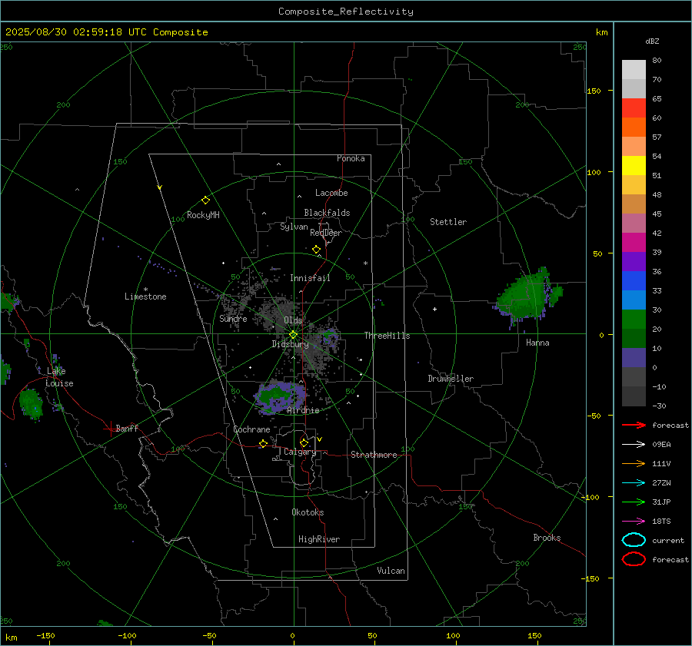Select the orange 111V arrow symbol

pos(634,463)
